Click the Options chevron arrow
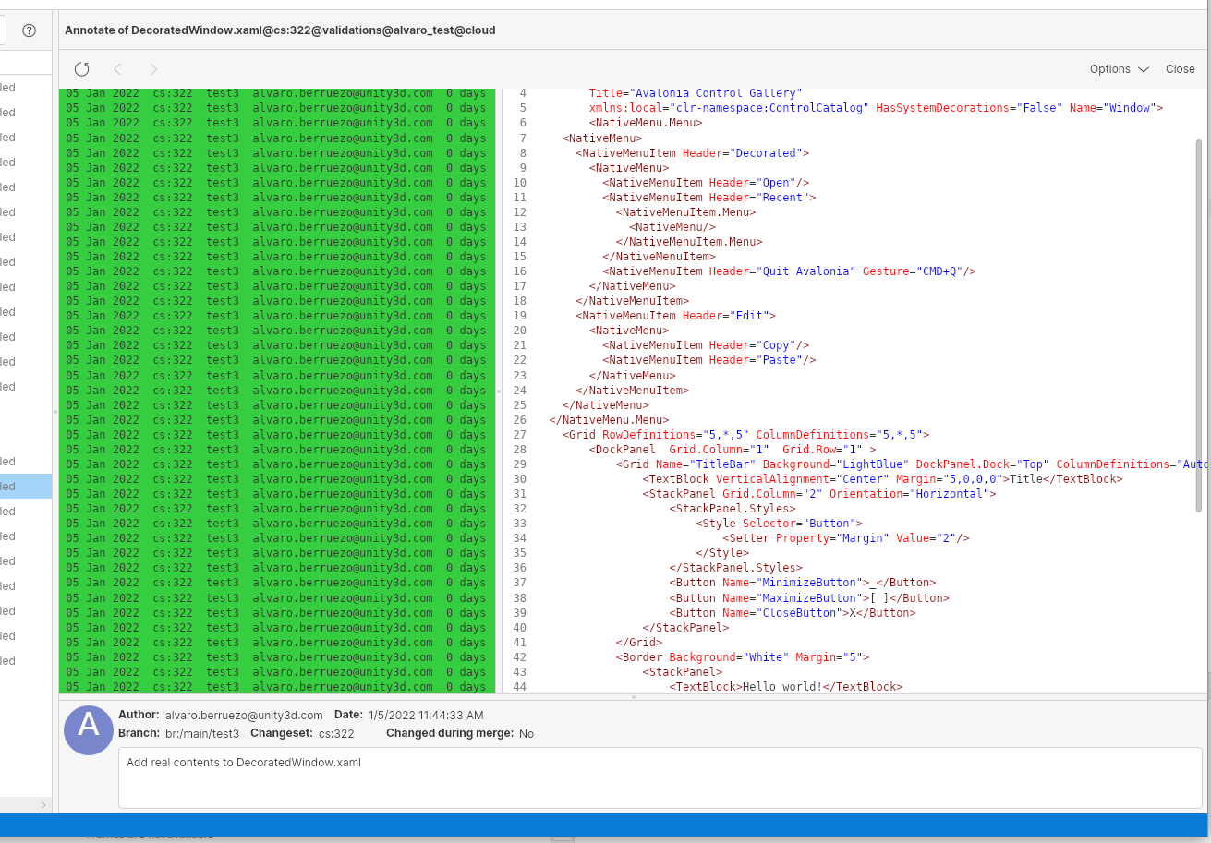 (x=1144, y=68)
